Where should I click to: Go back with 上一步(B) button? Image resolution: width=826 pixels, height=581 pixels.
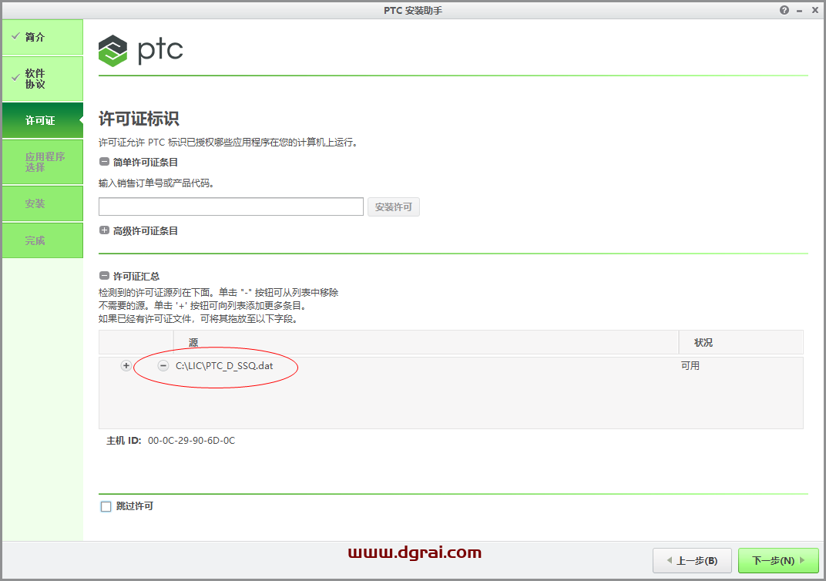pos(692,560)
